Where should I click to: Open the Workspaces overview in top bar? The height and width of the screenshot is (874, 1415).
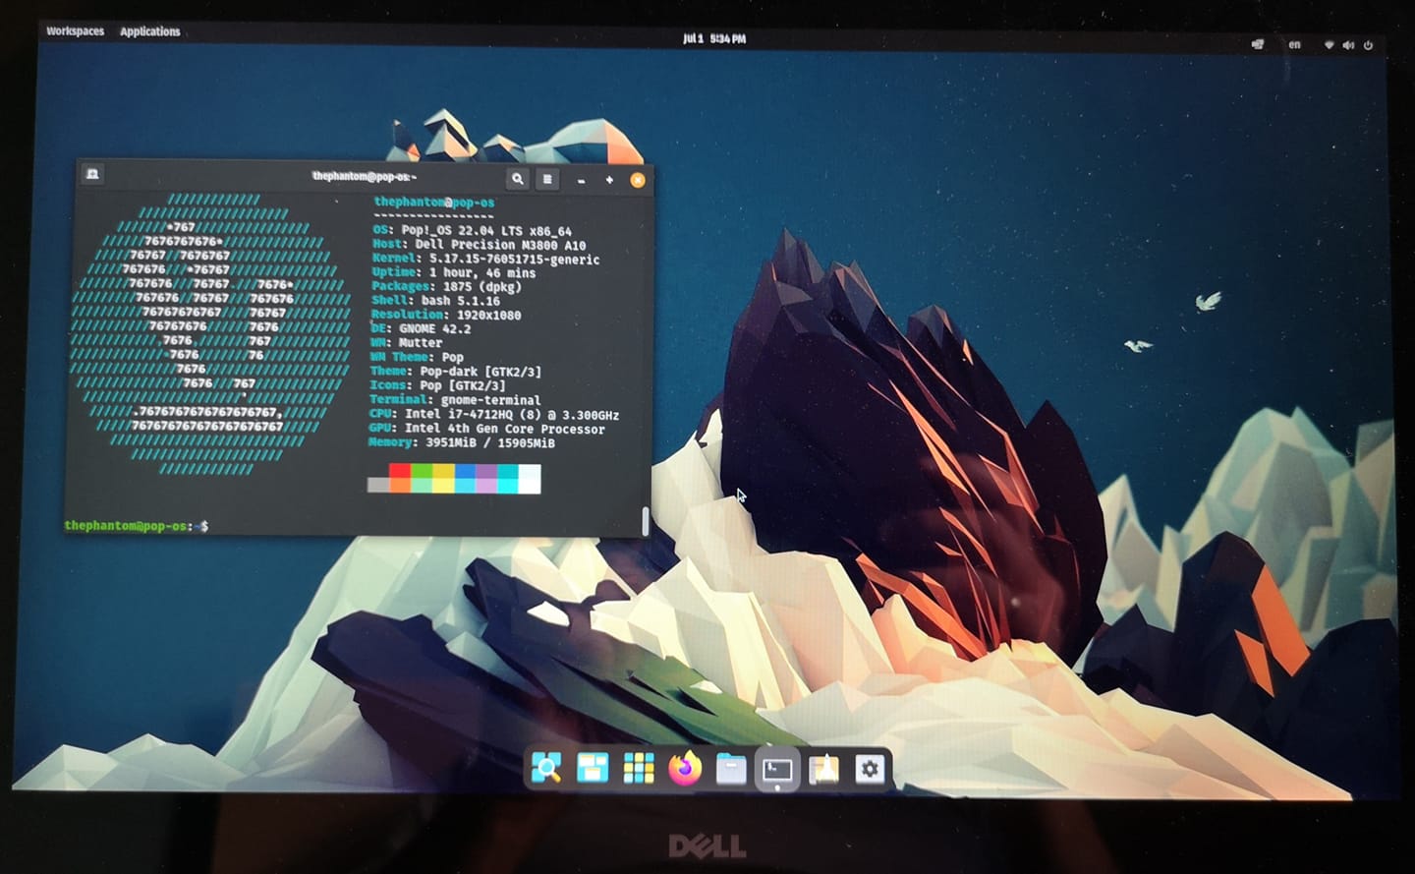tap(75, 31)
